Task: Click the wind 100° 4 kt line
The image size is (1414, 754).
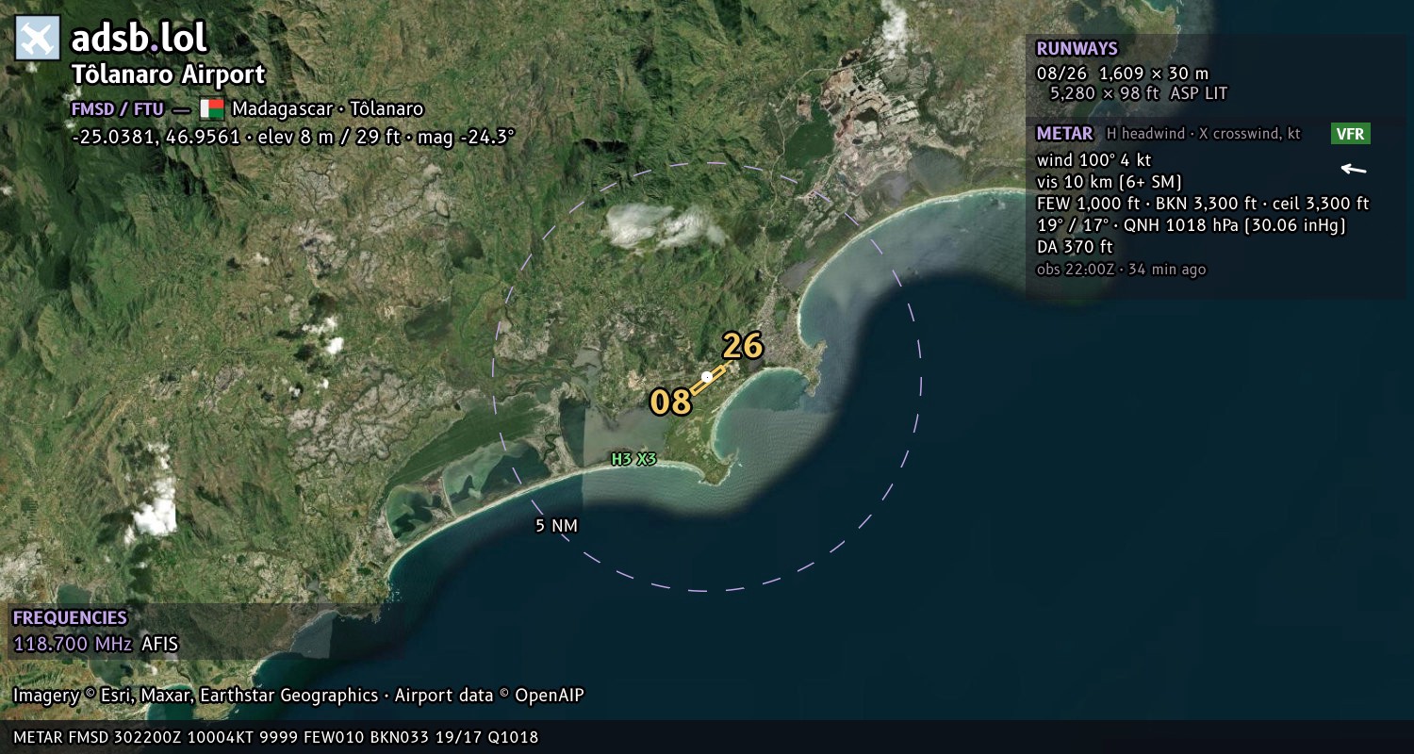Action: coord(1093,160)
